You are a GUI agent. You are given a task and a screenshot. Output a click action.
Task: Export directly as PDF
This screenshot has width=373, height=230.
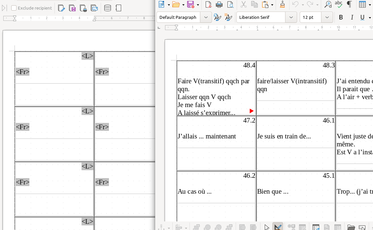tap(208, 4)
